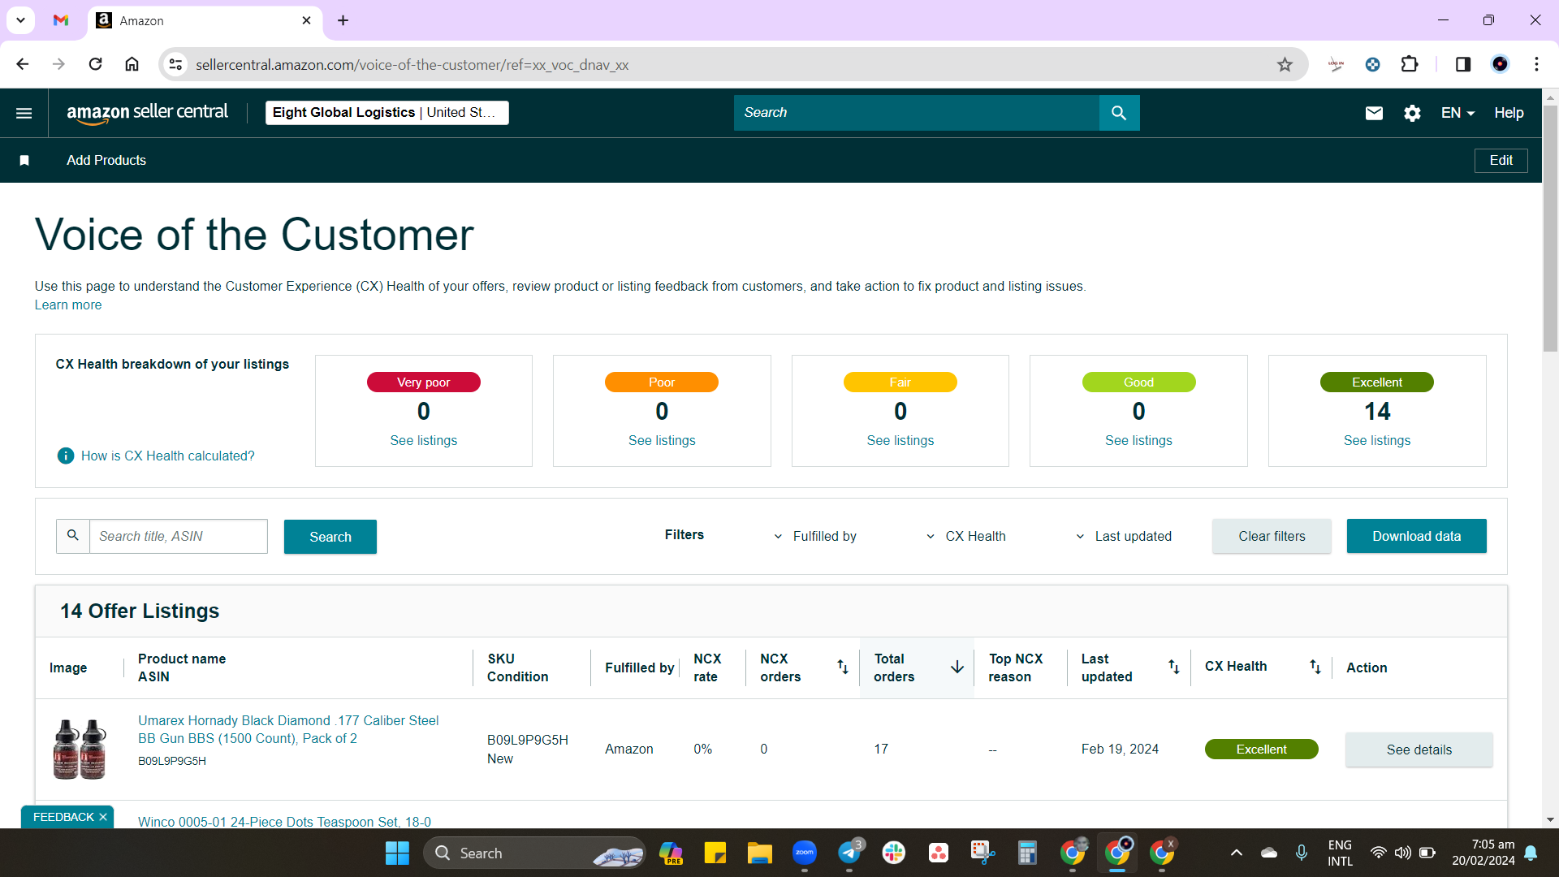Open the tab search dropdown arrow

[20, 20]
